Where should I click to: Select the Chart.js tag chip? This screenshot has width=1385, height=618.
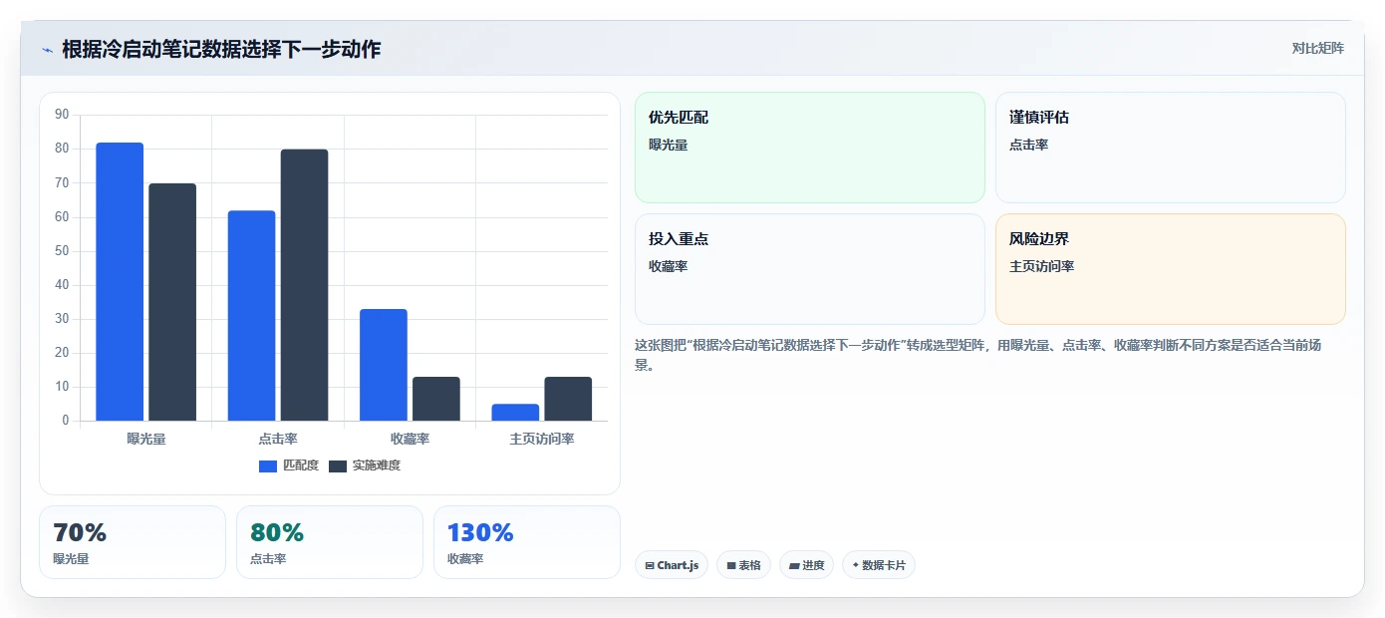[672, 565]
